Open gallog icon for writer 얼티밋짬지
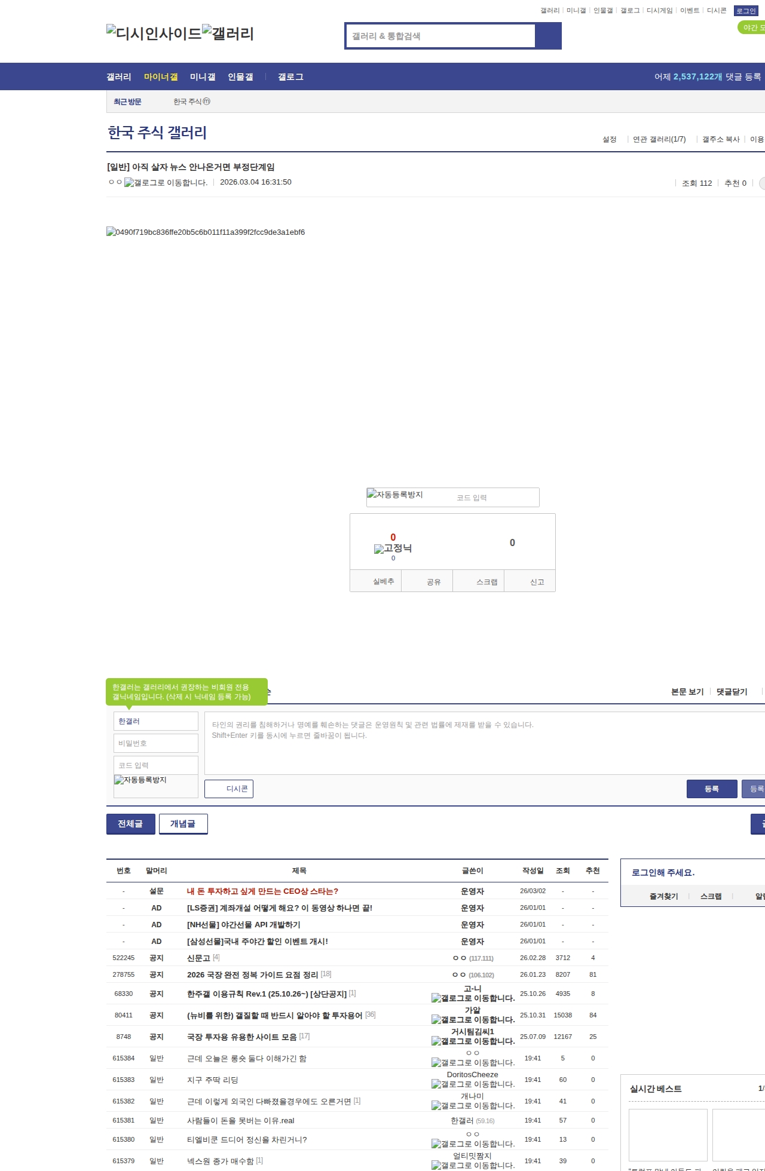 (x=473, y=1166)
